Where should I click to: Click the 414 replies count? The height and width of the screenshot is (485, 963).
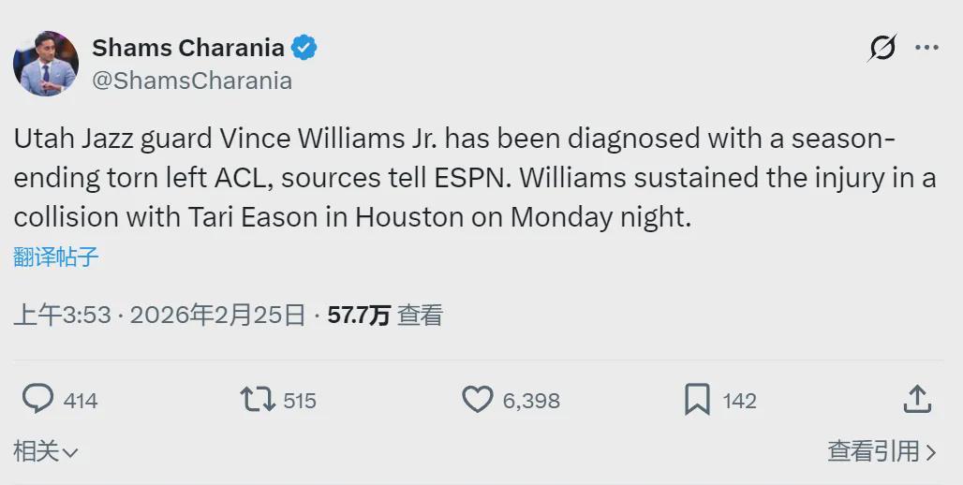pyautogui.click(x=81, y=401)
